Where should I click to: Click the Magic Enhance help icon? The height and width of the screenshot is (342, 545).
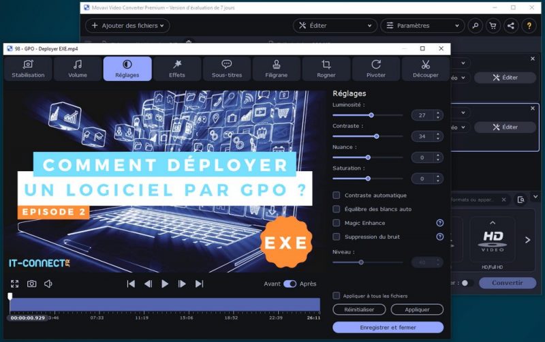click(x=439, y=223)
